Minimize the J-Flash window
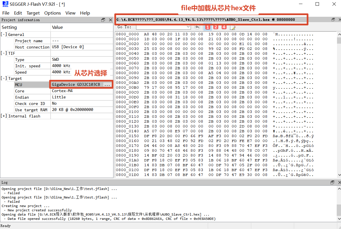Viewport: 341px width, 229px height. click(x=301, y=4)
